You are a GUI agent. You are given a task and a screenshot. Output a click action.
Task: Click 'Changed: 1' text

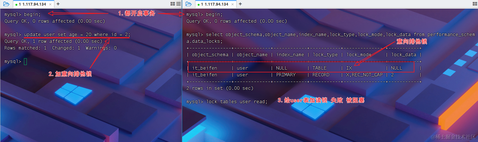(x=66, y=48)
